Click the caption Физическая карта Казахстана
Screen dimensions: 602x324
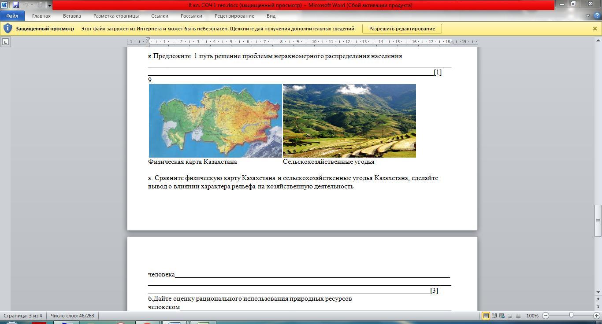[x=193, y=162]
